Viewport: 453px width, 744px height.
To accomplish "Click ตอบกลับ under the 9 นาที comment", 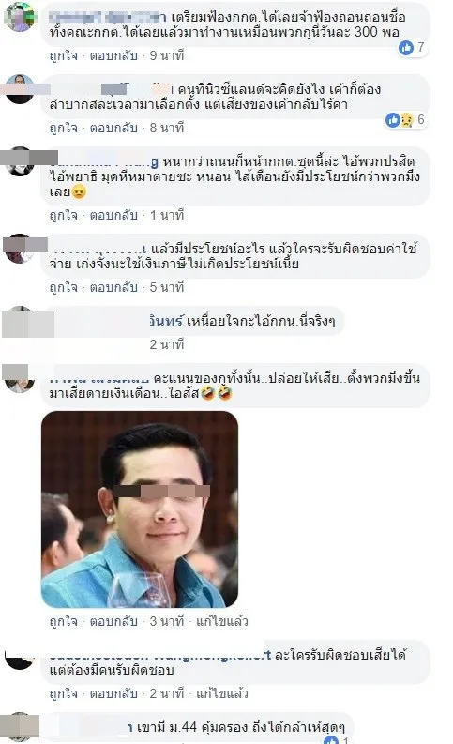I will pyautogui.click(x=113, y=55).
